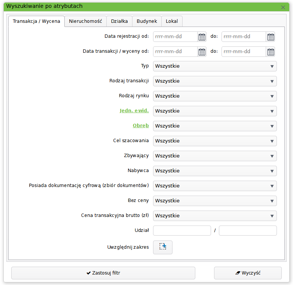Click the Jedn. ewid. link
293x285 pixels.
(x=134, y=111)
